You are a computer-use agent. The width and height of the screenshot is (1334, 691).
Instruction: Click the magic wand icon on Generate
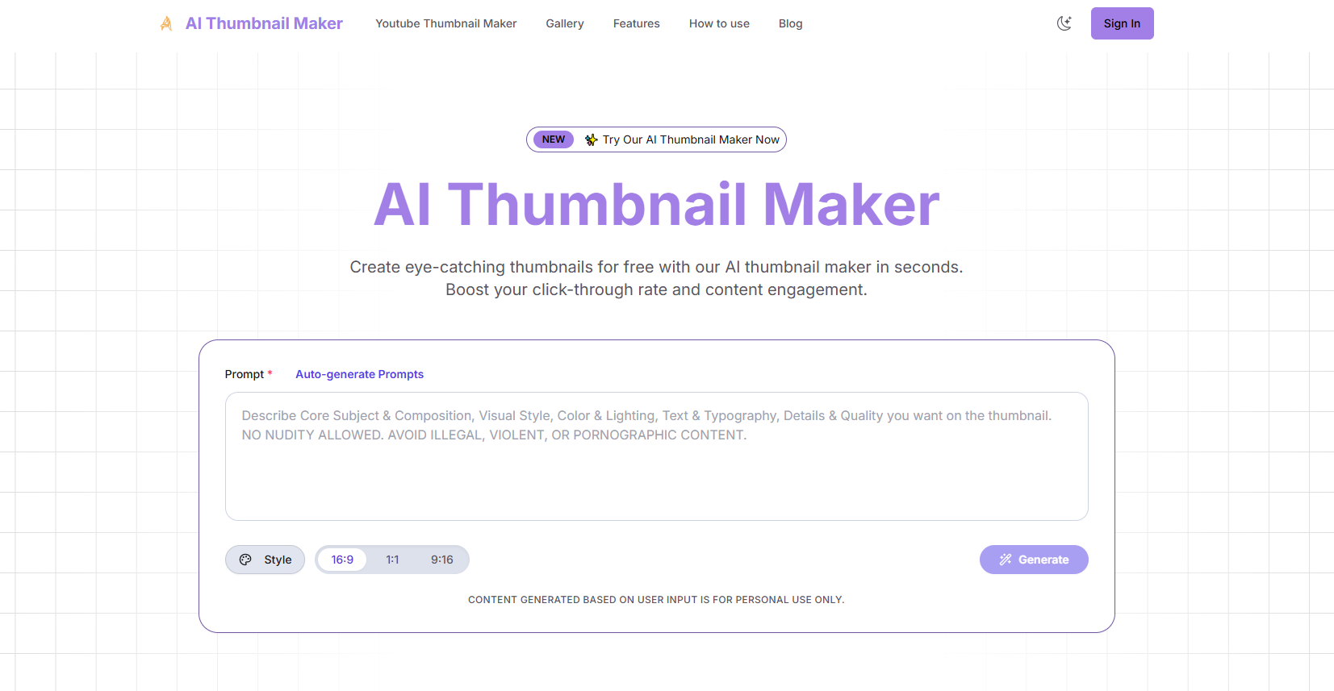[1006, 560]
